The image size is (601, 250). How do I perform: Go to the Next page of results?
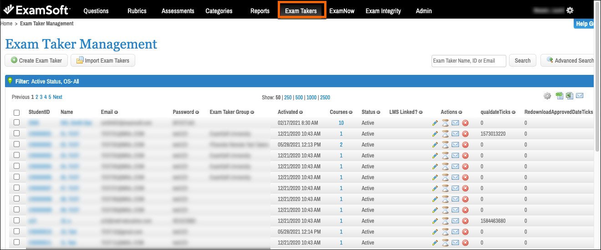[x=57, y=97]
